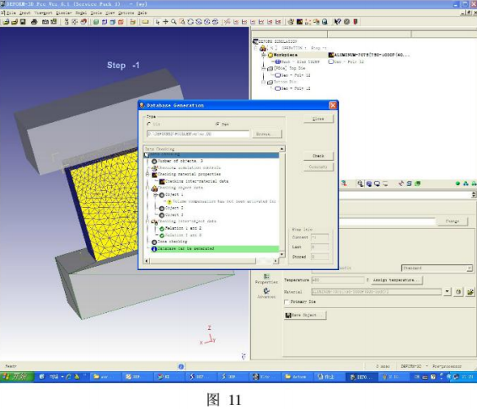Viewport: 477px width, 409px height.
Task: Open the Advanced icon in object panel
Action: (x=266, y=293)
